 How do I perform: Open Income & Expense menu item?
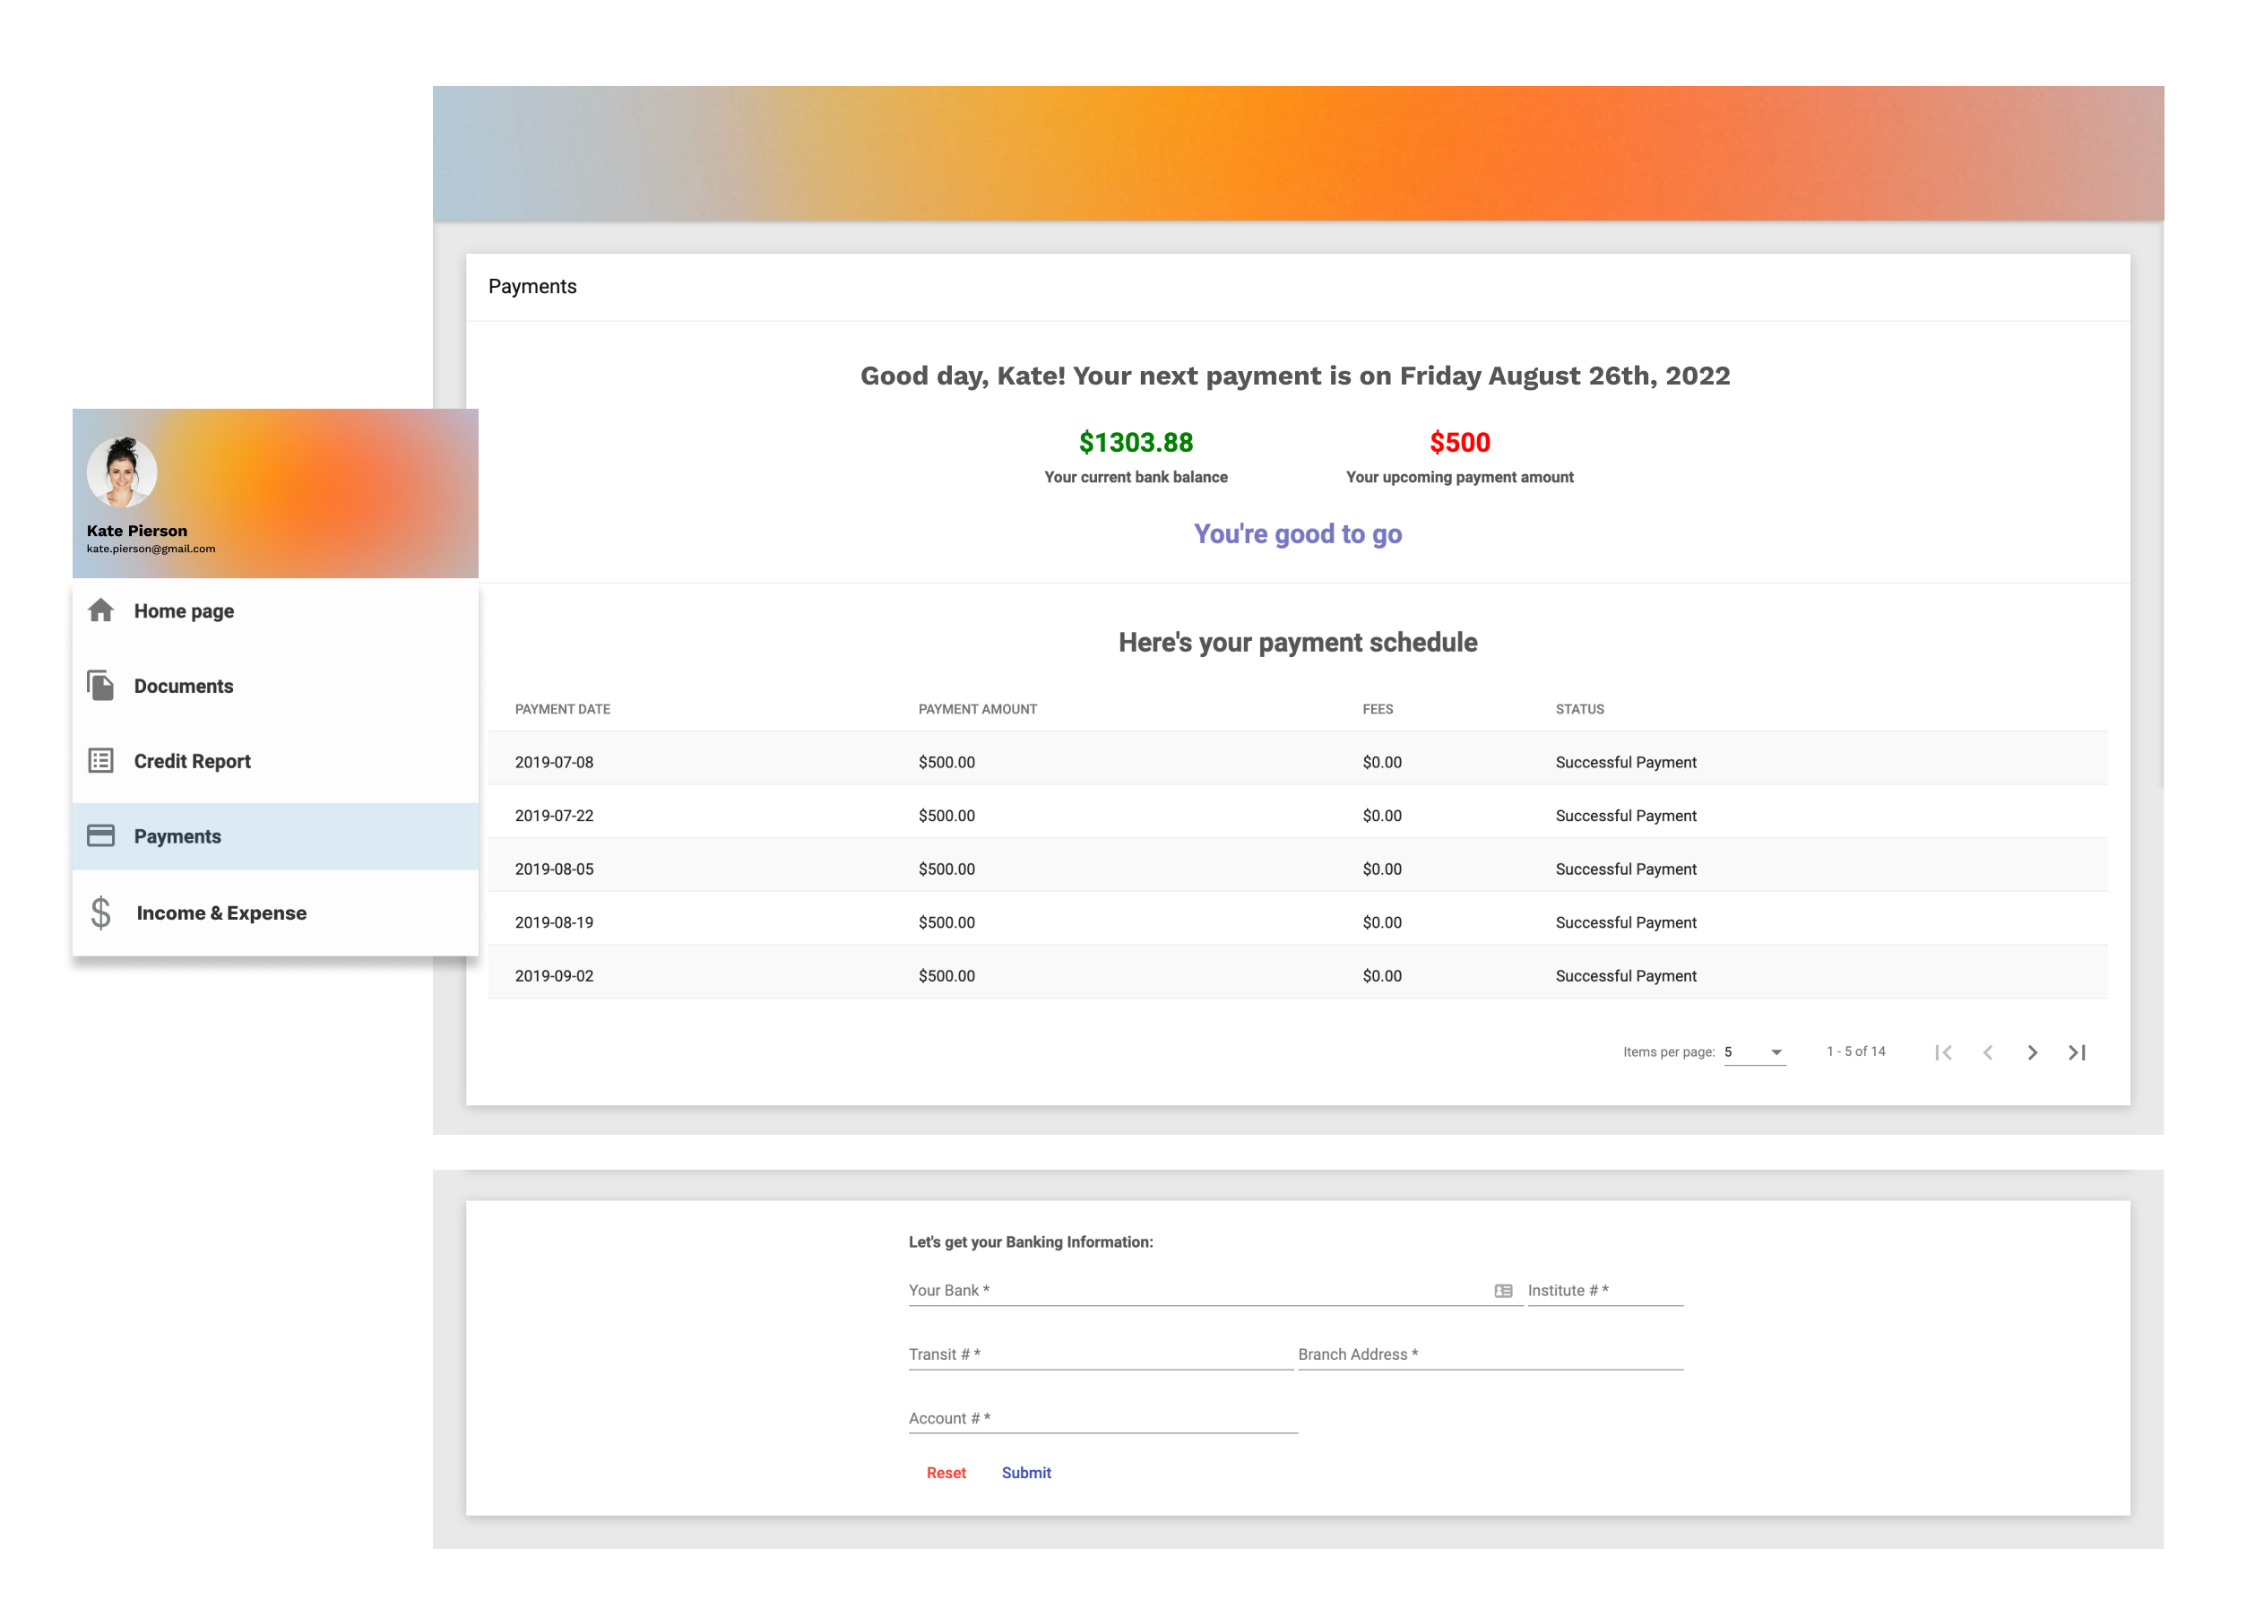coord(222,912)
